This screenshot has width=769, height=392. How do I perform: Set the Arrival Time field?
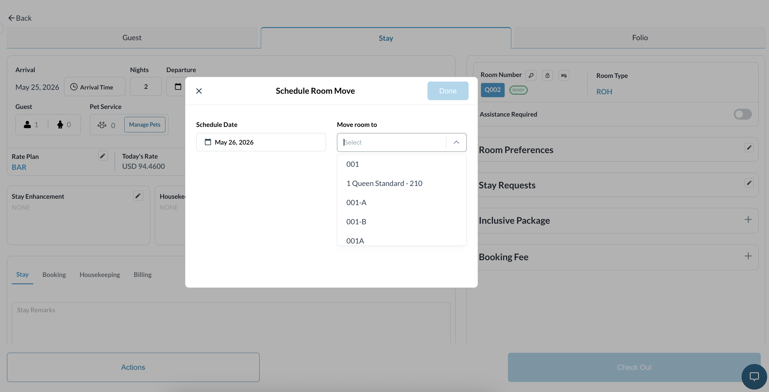coord(95,87)
